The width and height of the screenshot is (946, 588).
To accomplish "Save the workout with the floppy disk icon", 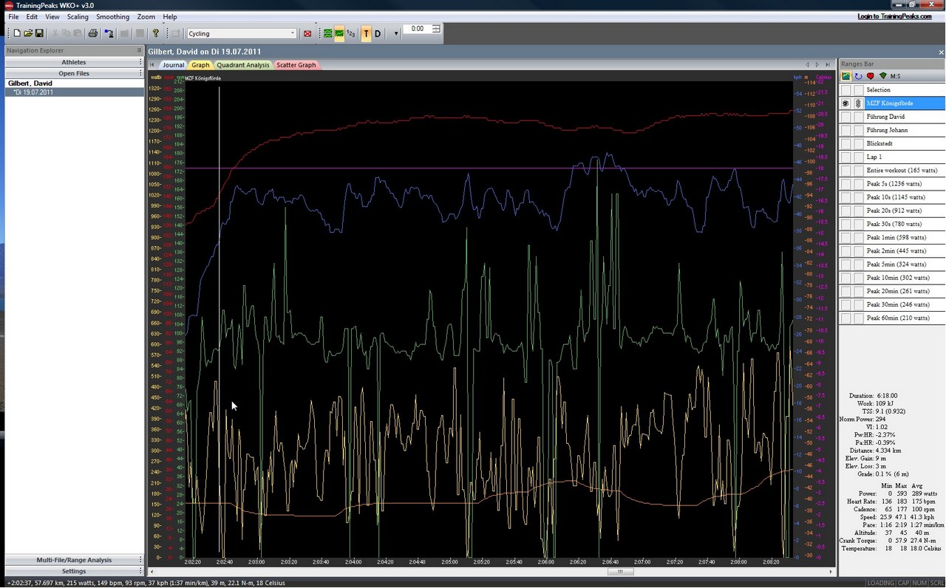I will coord(39,33).
